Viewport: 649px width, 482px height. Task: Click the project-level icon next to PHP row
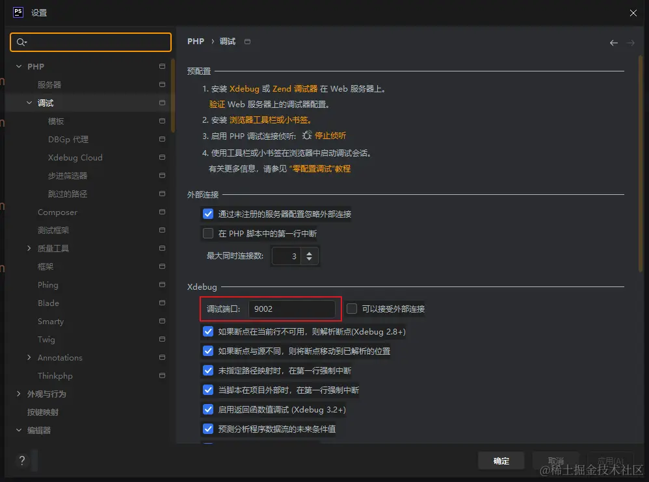[163, 66]
